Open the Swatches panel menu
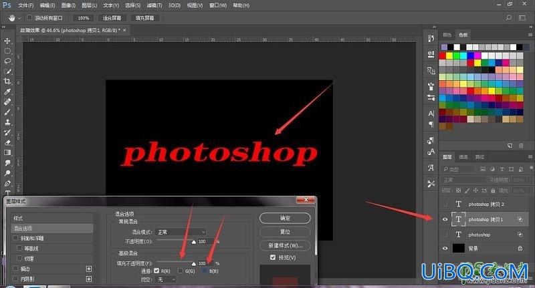 (530, 35)
